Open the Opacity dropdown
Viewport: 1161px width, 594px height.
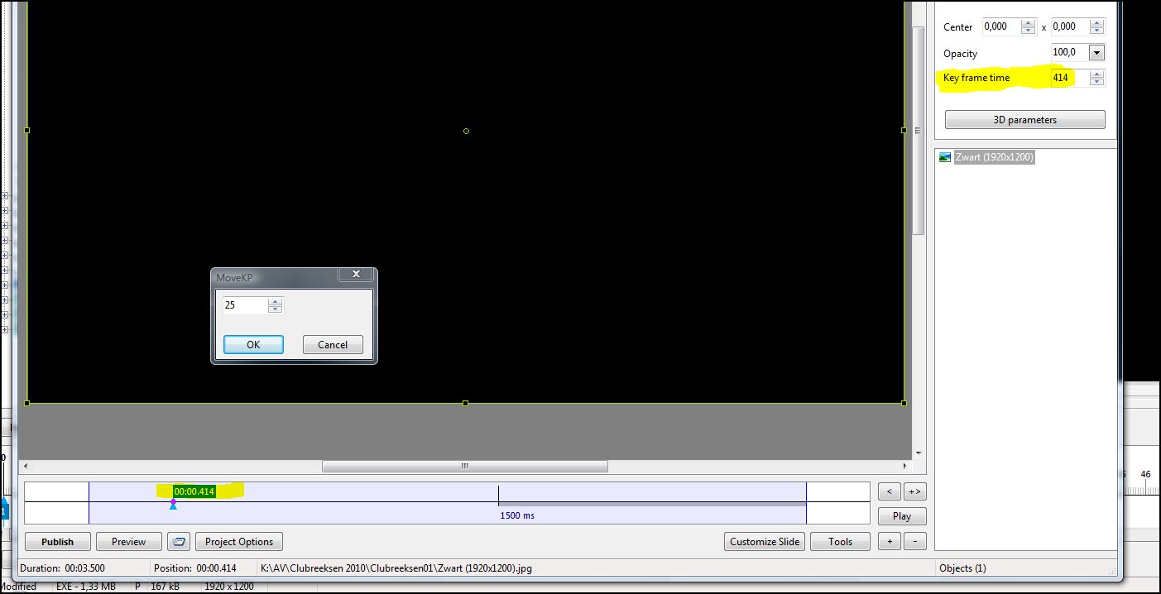1096,53
